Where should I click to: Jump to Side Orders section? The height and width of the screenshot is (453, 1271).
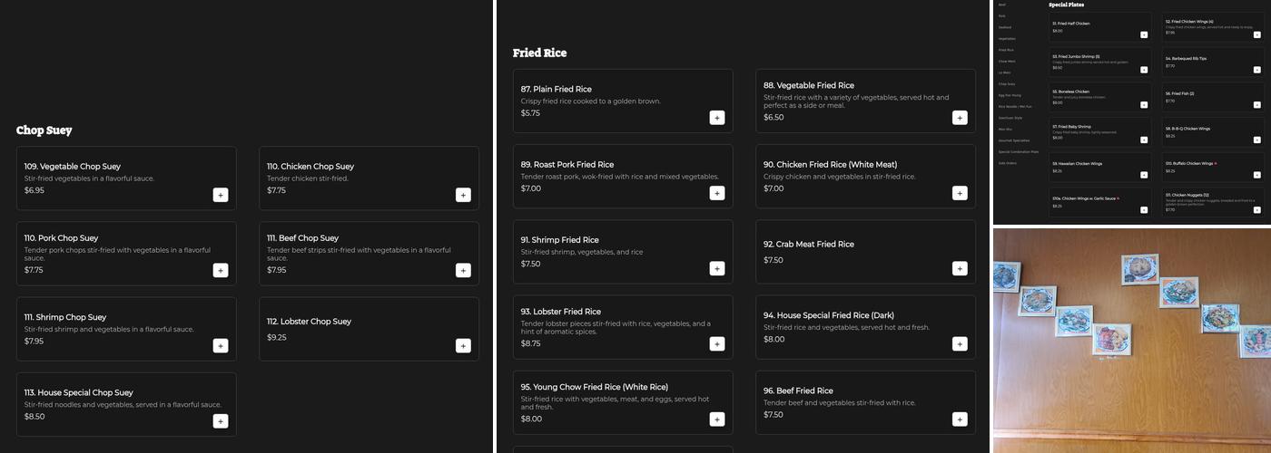(x=1008, y=163)
